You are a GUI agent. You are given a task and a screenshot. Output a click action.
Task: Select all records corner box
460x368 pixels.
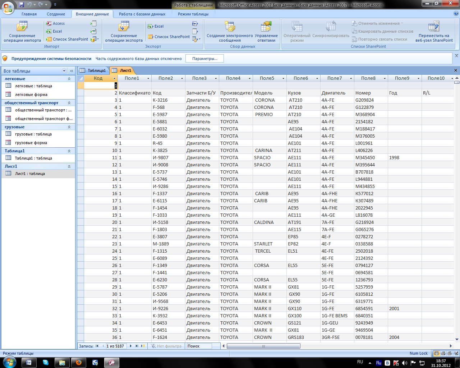pos(81,78)
